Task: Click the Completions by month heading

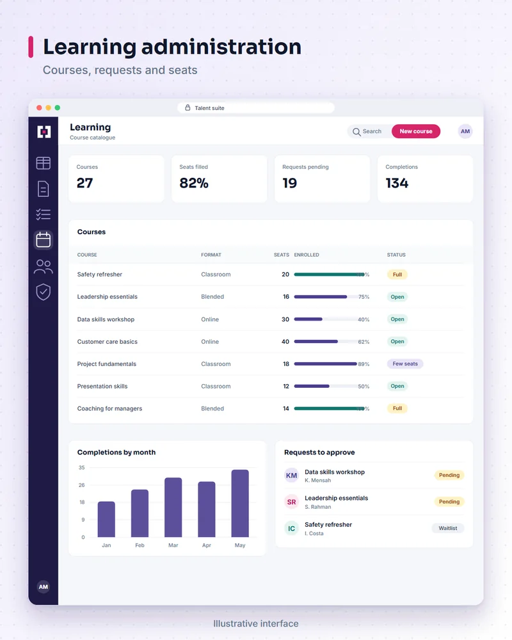Action: point(116,452)
